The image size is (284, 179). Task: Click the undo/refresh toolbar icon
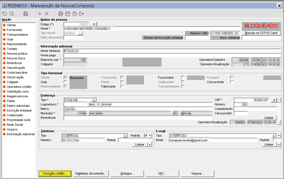click(x=4, y=14)
